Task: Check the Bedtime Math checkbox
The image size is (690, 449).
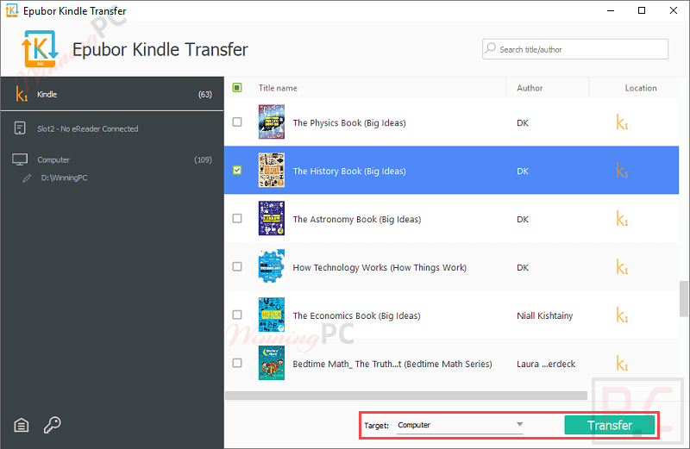Action: (x=237, y=363)
